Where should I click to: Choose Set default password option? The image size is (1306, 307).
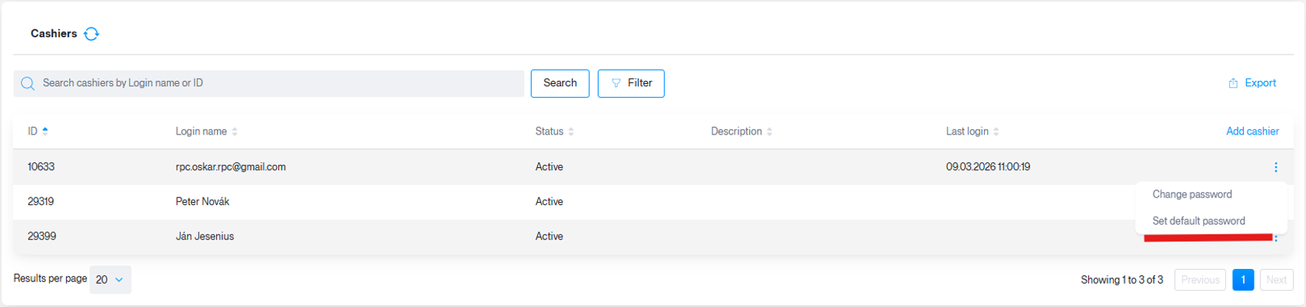pos(1199,221)
